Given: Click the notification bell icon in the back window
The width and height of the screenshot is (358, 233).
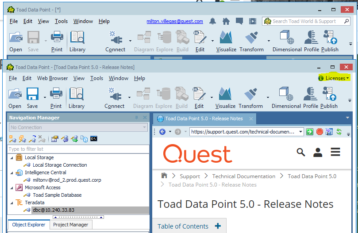Looking at the screenshot, I should 212,21.
